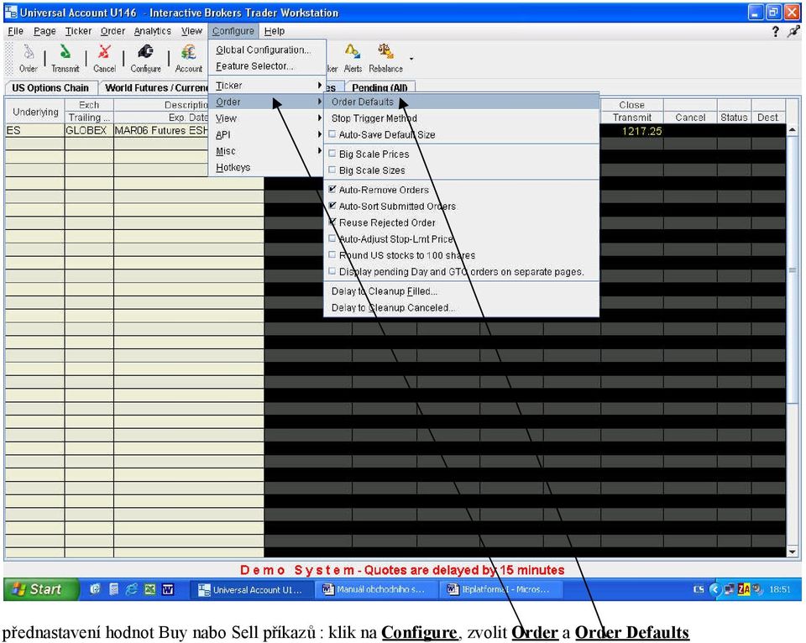806x643 pixels.
Task: Click the ES underlying cell
Action: pyautogui.click(x=35, y=131)
